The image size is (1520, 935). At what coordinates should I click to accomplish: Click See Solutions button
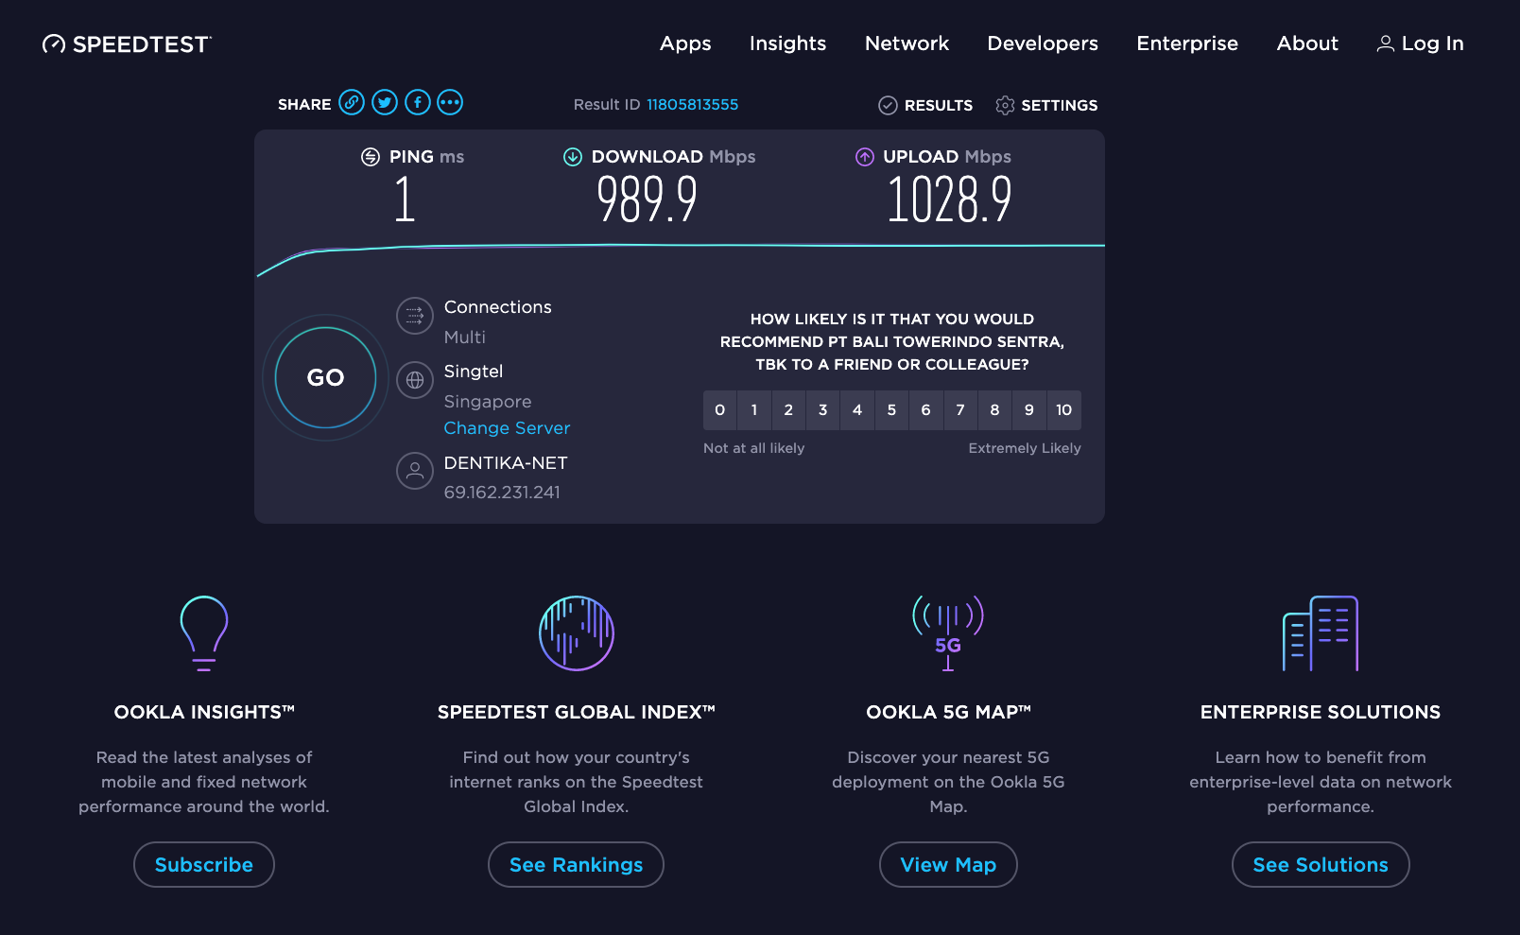[1321, 864]
